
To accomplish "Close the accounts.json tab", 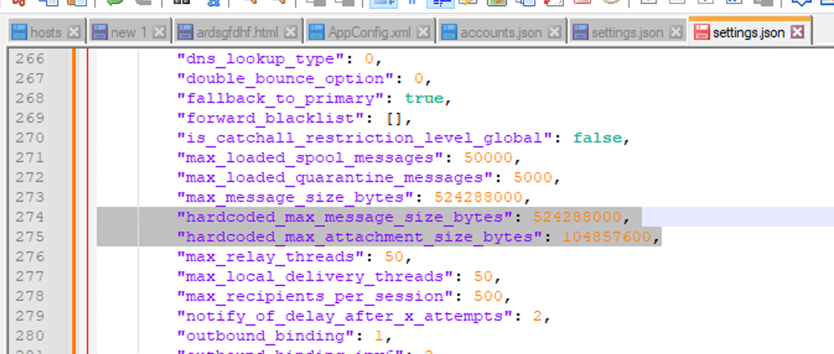I will pyautogui.click(x=555, y=32).
